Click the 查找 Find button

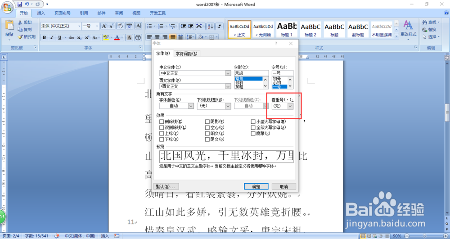431,23
